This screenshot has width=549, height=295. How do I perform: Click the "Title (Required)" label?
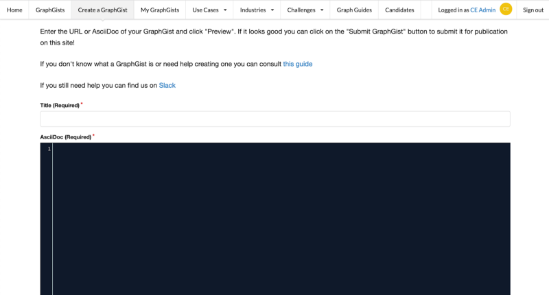[60, 106]
